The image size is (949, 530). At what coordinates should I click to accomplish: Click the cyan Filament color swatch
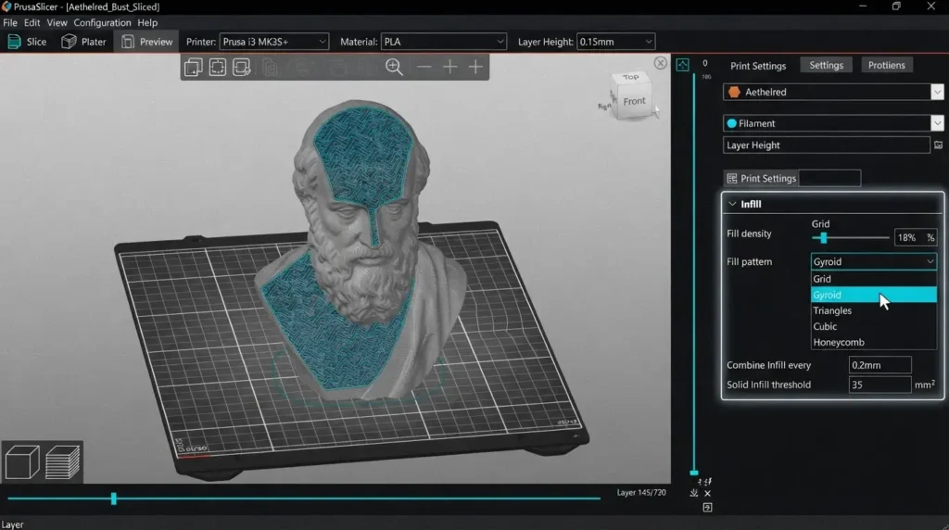coord(732,123)
